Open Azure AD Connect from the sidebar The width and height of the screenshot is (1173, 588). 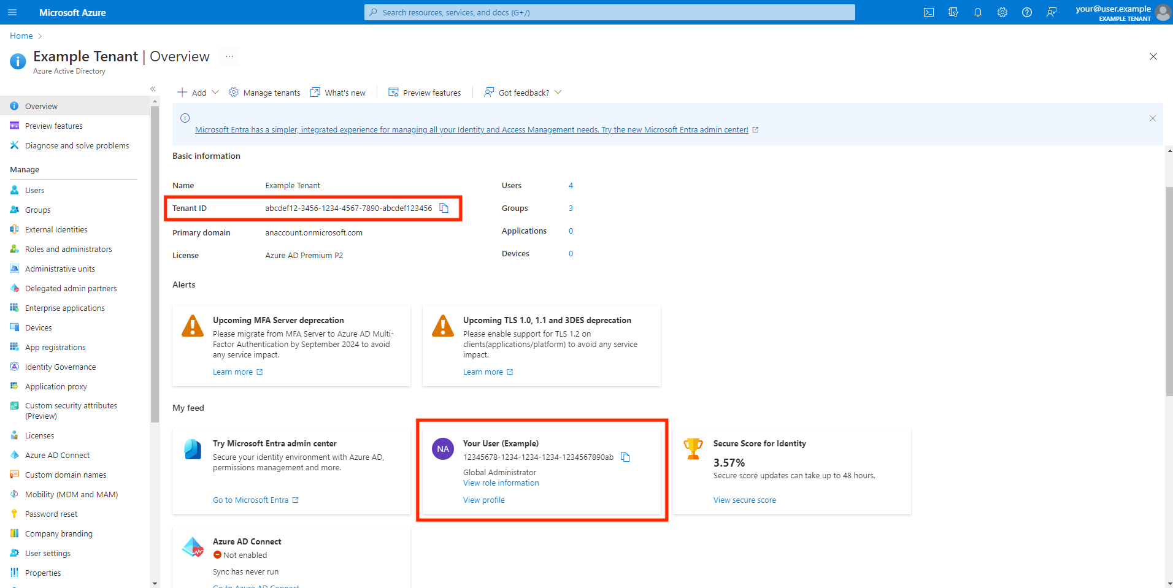tap(57, 454)
